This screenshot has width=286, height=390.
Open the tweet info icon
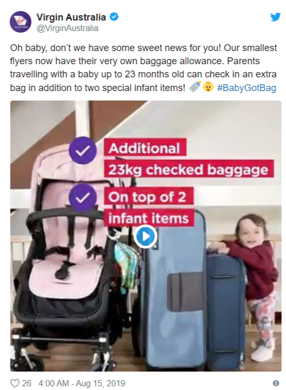276,383
